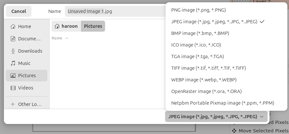Click the Music note icon in sidebar

click(13, 63)
